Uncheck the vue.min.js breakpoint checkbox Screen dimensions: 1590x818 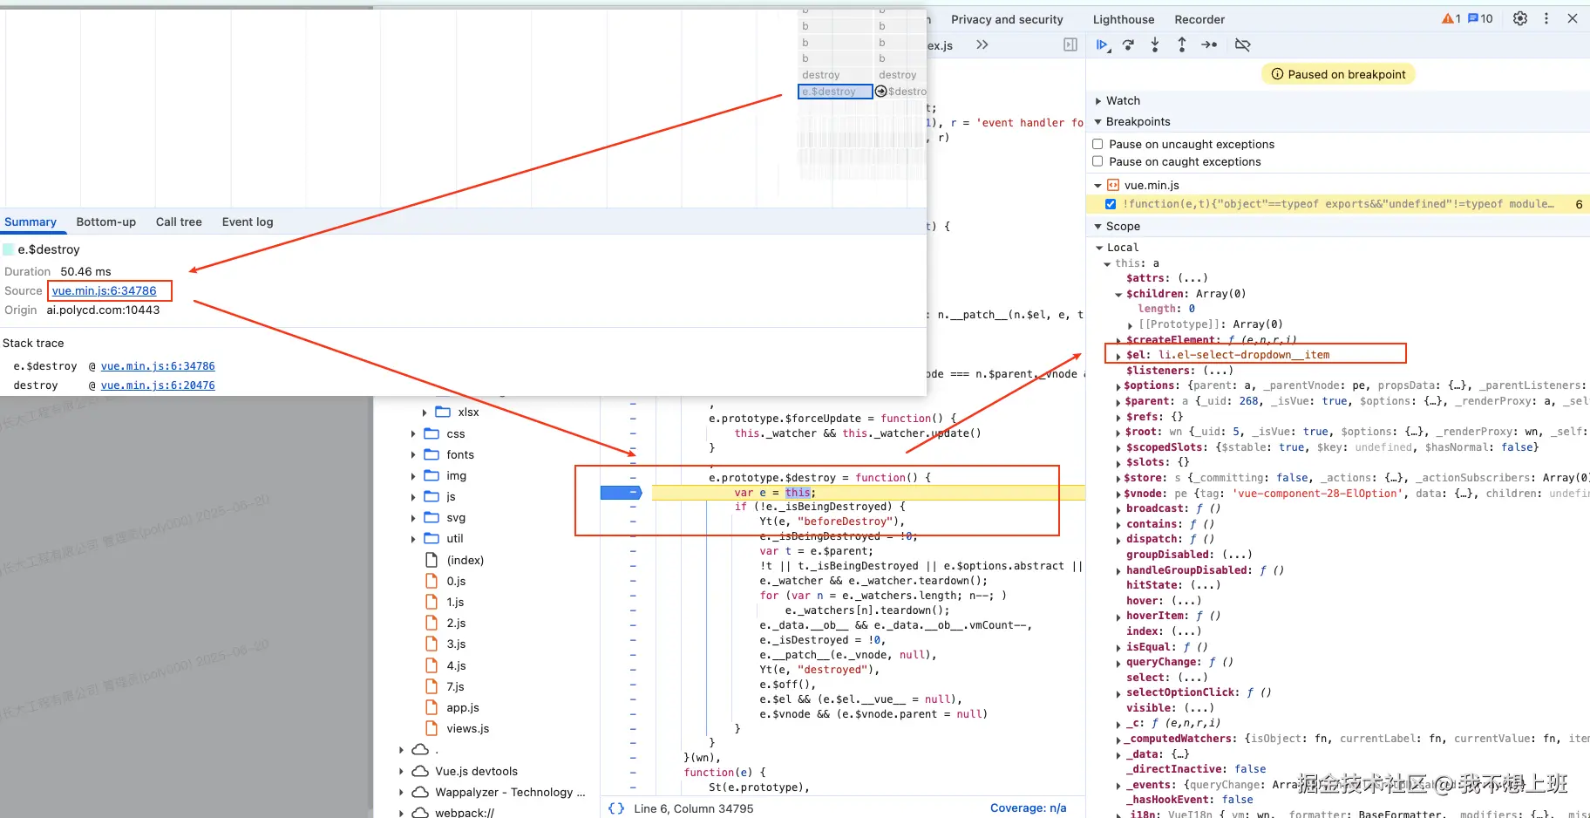tap(1111, 204)
